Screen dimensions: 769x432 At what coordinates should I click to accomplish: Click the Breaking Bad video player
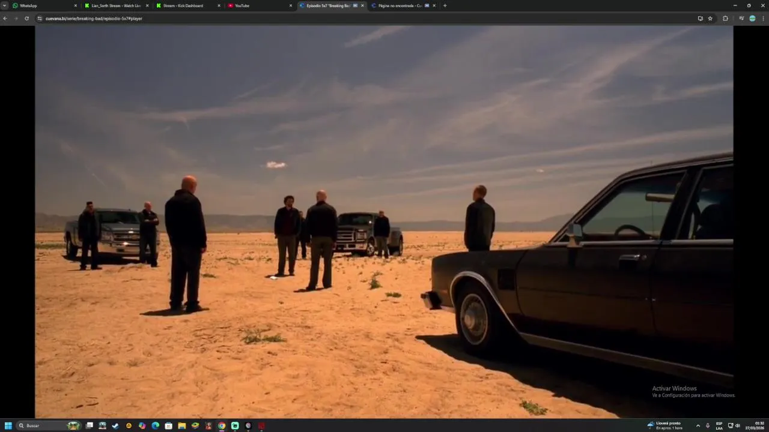point(384,221)
